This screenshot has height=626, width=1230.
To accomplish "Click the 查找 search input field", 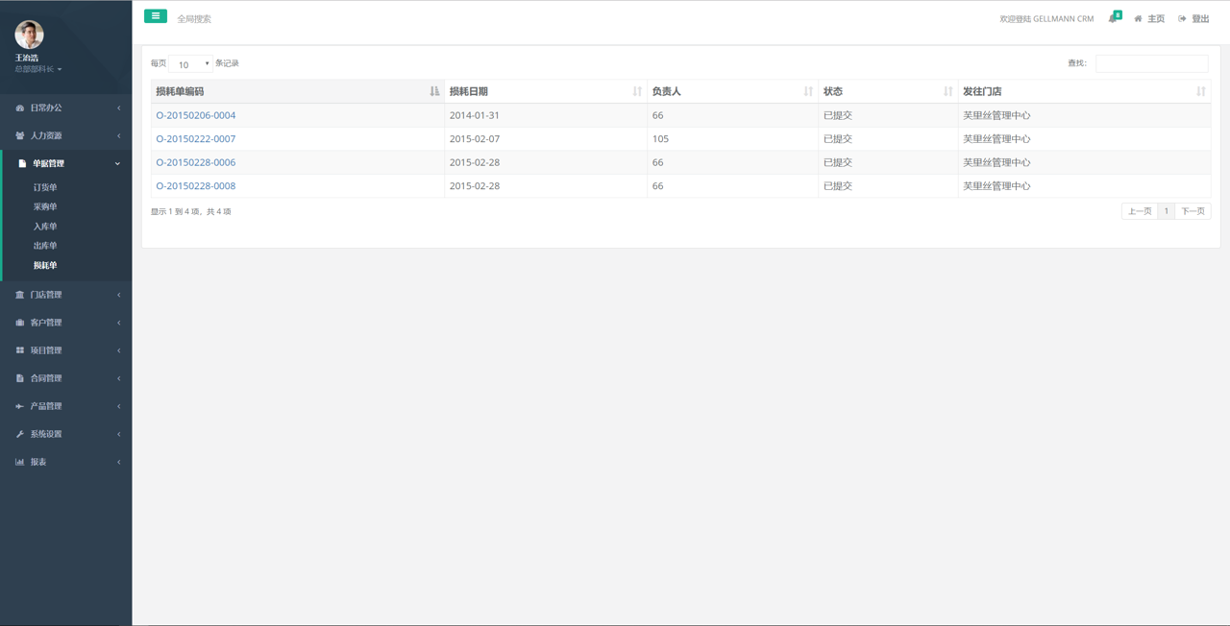I will point(1151,63).
